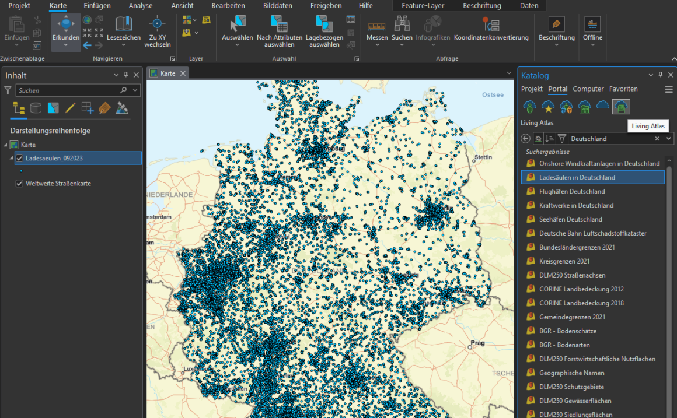Viewport: 677px width, 418px height.
Task: Collapse Ladesaeulen_092023 layer symbology
Action: point(11,159)
